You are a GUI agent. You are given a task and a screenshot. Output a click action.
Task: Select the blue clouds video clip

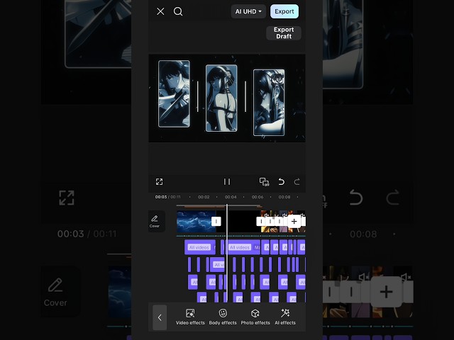[x=196, y=222]
